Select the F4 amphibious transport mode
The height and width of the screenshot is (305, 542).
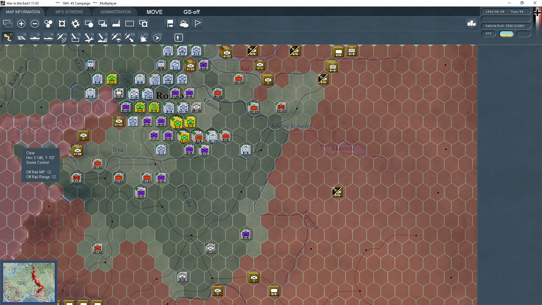click(48, 38)
